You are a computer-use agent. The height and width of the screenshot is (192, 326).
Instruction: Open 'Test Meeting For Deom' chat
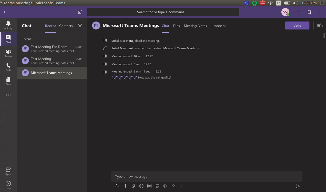52,49
